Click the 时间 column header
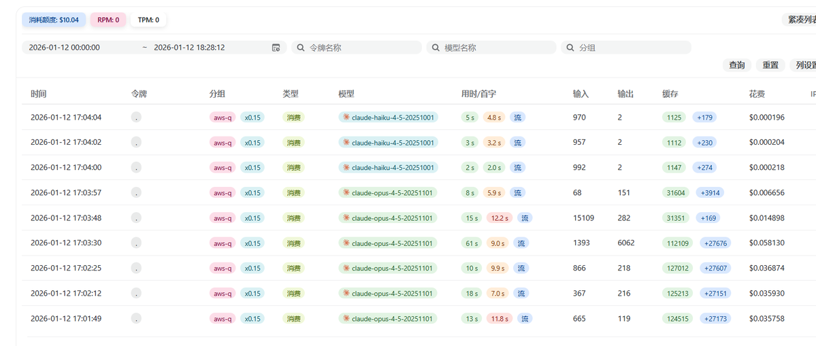 point(39,94)
